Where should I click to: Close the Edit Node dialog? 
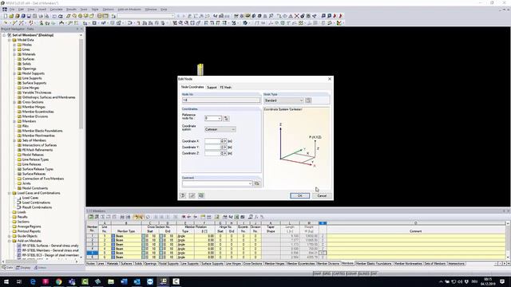pos(330,79)
